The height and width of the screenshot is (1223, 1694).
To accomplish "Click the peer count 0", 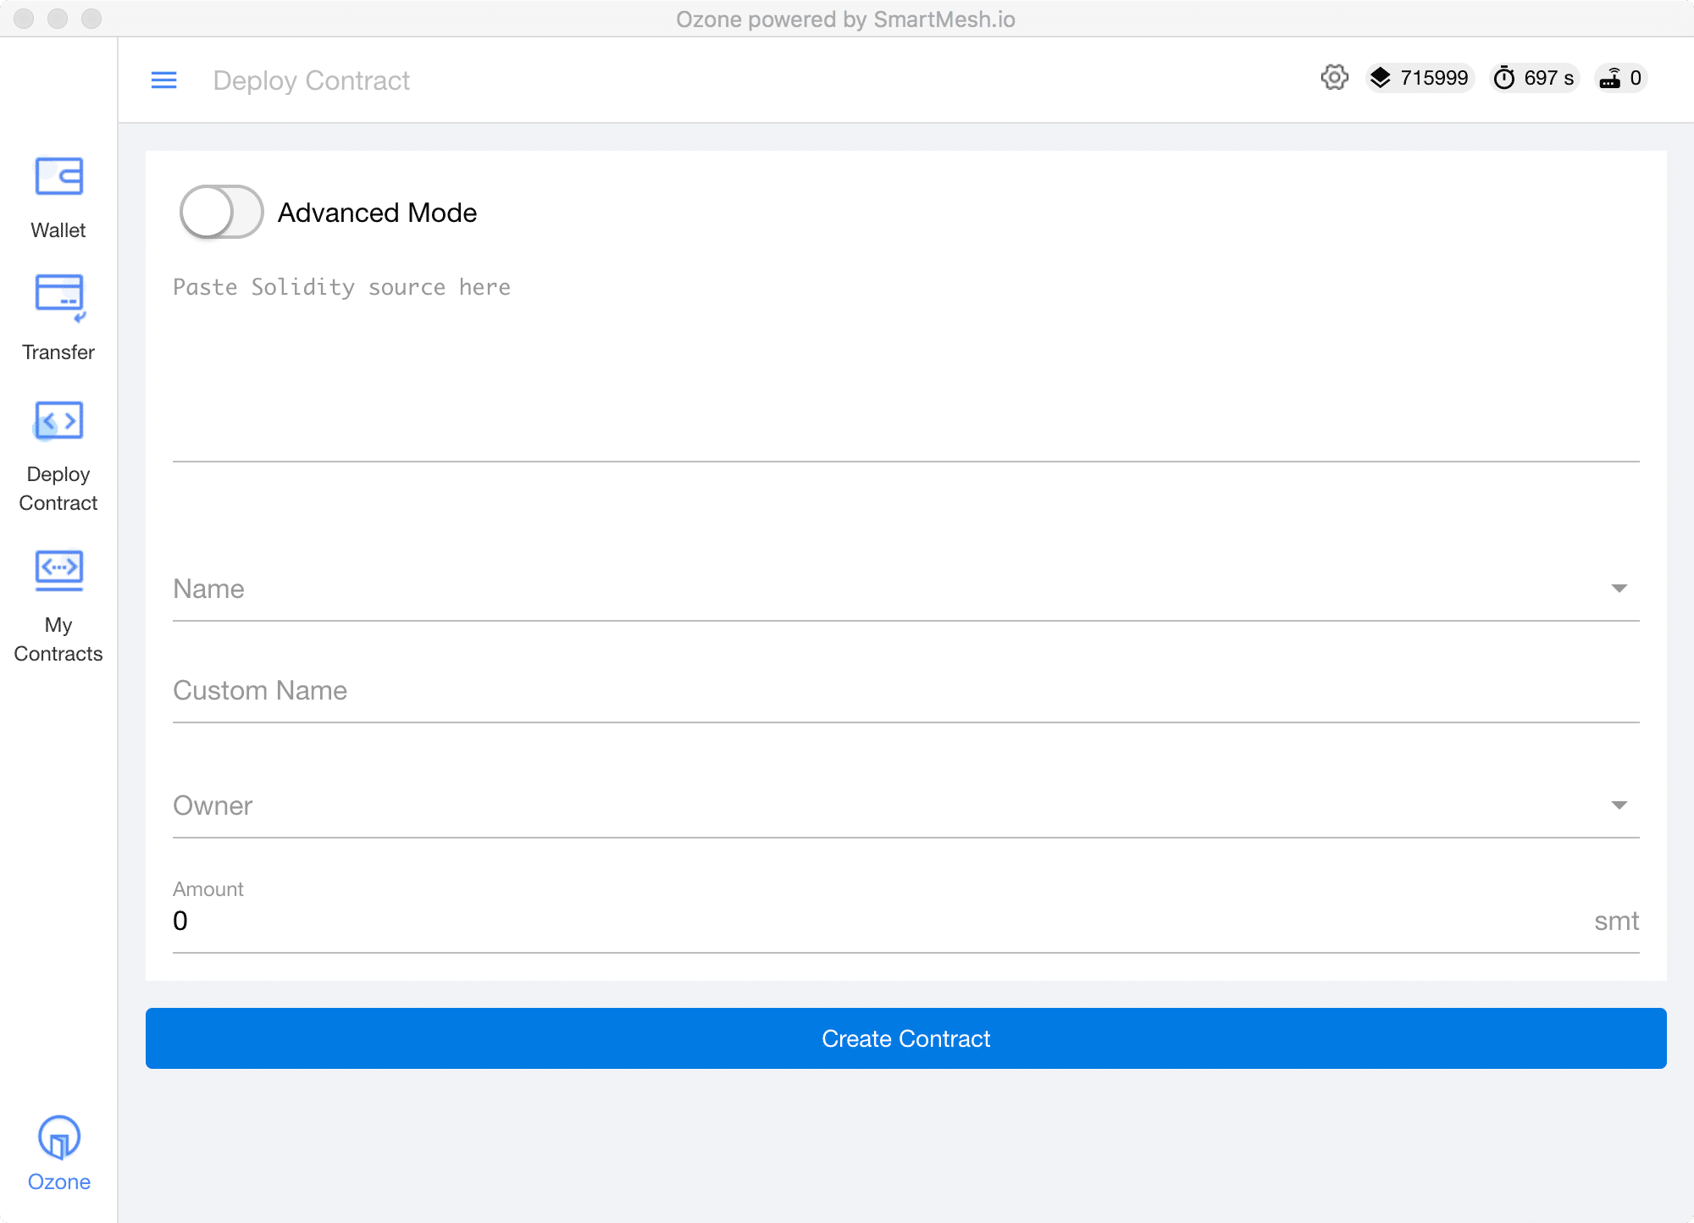I will (x=1636, y=78).
